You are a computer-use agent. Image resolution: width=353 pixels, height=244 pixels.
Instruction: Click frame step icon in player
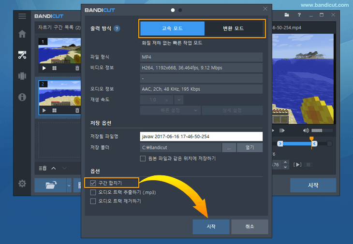[282, 130]
